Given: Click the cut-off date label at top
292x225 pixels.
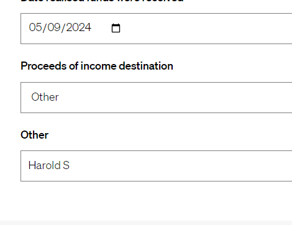Looking at the screenshot, I should click(102, 1).
